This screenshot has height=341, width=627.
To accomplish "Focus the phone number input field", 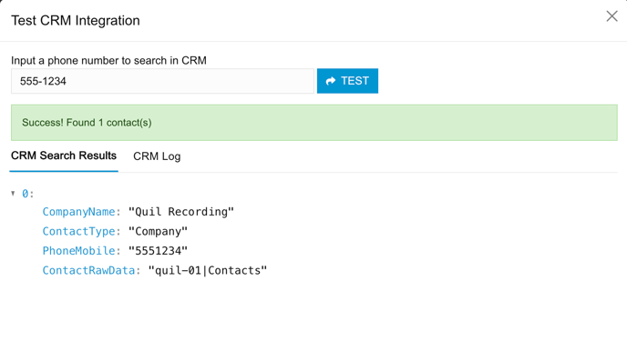I will 162,81.
